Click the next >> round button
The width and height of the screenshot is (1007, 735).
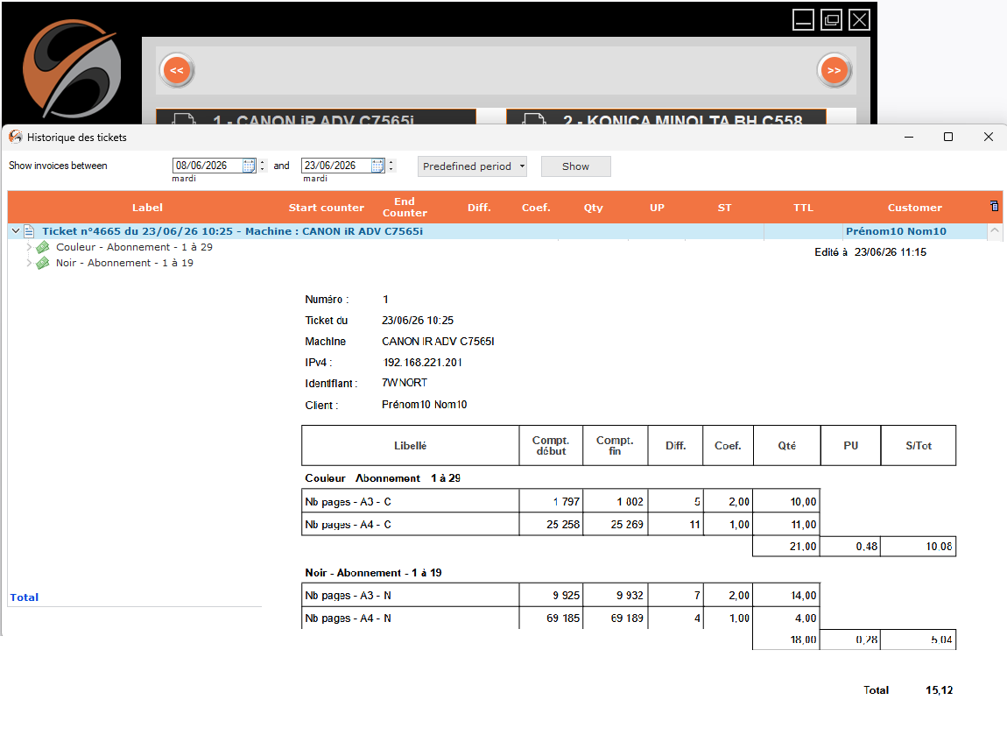point(834,71)
